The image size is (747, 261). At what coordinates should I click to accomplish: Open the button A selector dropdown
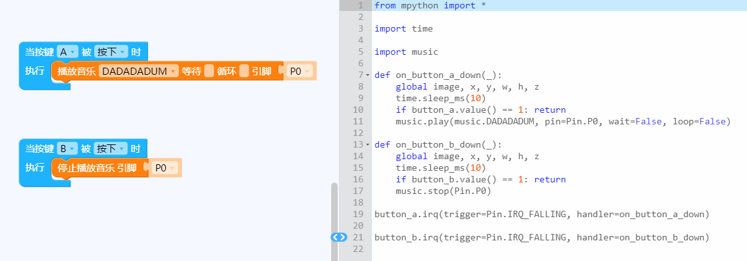(67, 52)
